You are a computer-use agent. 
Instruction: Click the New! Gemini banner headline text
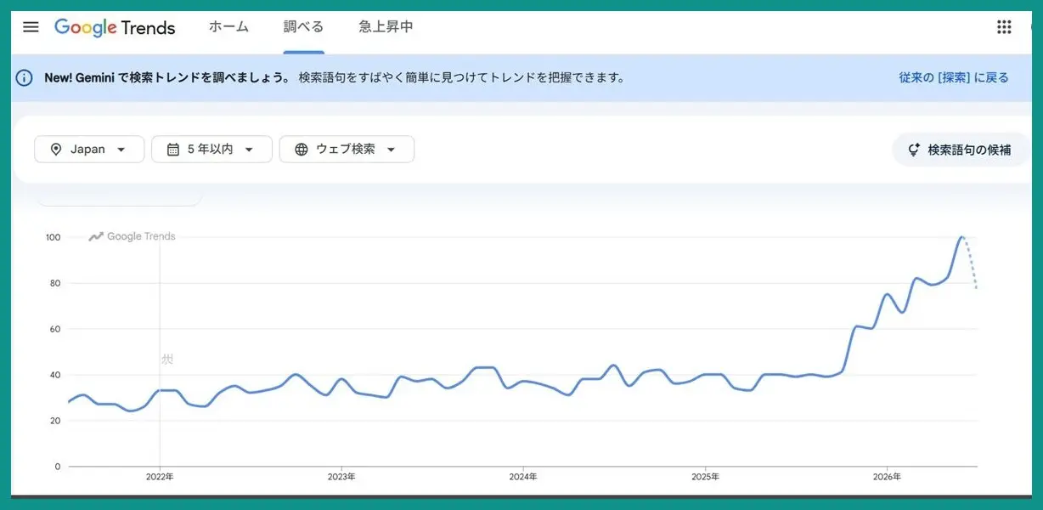[x=167, y=77]
